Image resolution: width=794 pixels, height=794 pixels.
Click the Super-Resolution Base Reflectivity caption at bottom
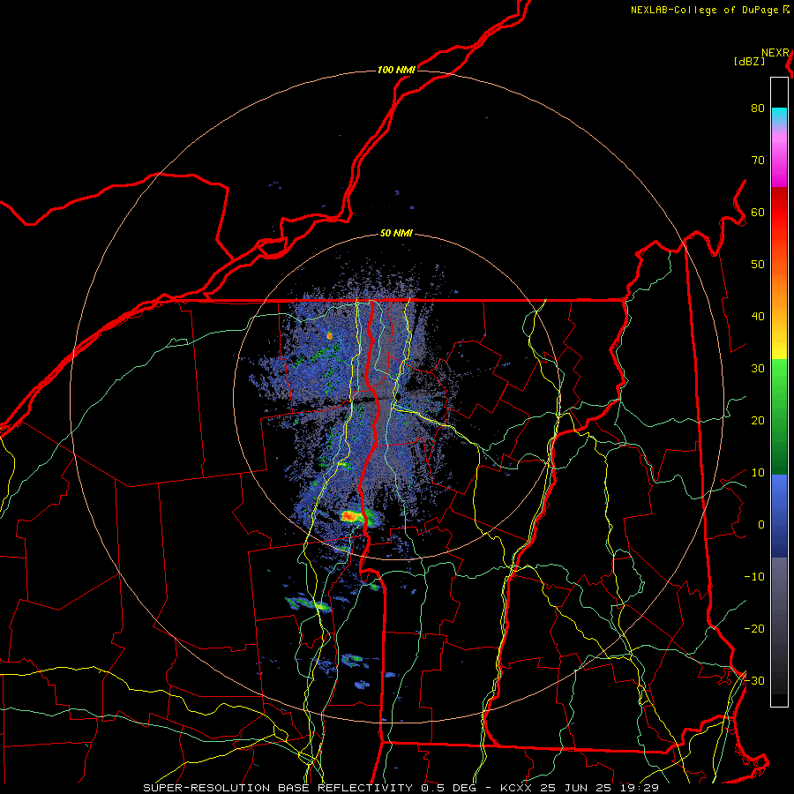[x=401, y=788]
